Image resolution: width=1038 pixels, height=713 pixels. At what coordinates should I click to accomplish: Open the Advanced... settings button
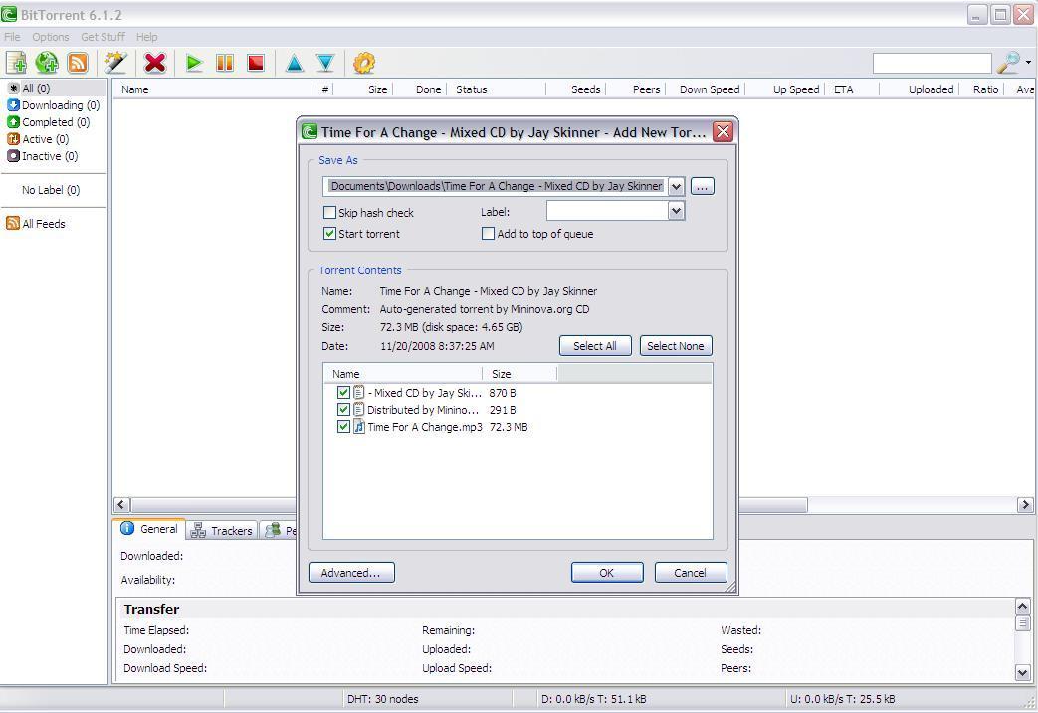pyautogui.click(x=351, y=573)
